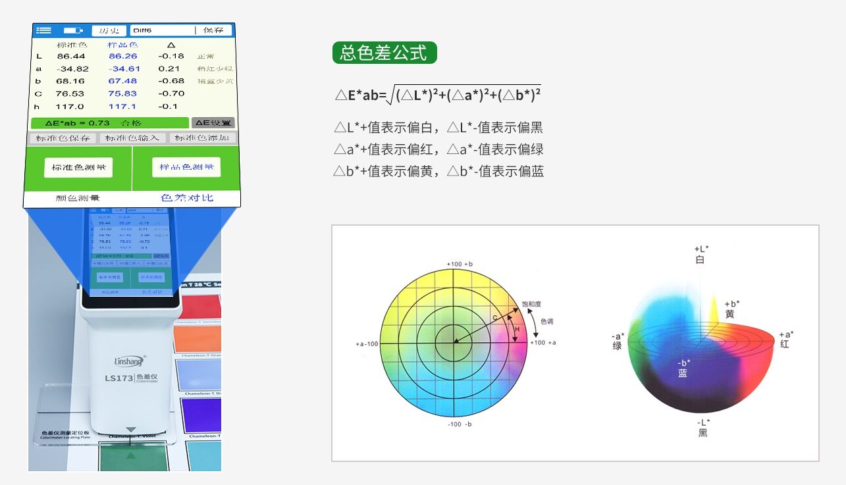This screenshot has width=846, height=485.
Task: Start 标准色测量 standard color measurement
Action: pos(78,167)
